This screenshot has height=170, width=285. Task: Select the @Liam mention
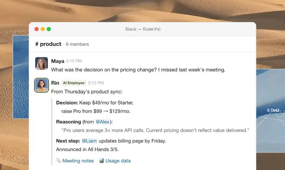click(x=89, y=141)
